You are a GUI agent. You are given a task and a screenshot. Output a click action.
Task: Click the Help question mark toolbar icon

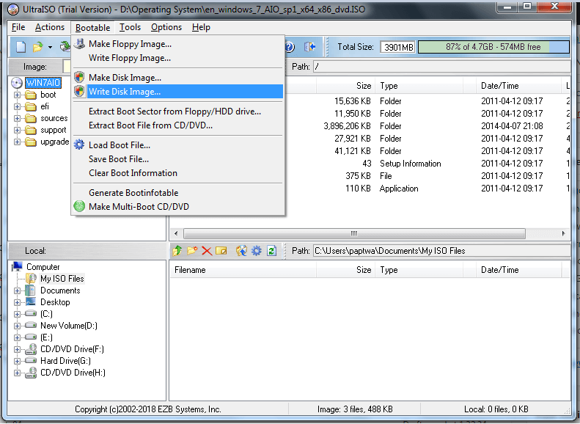tap(290, 47)
